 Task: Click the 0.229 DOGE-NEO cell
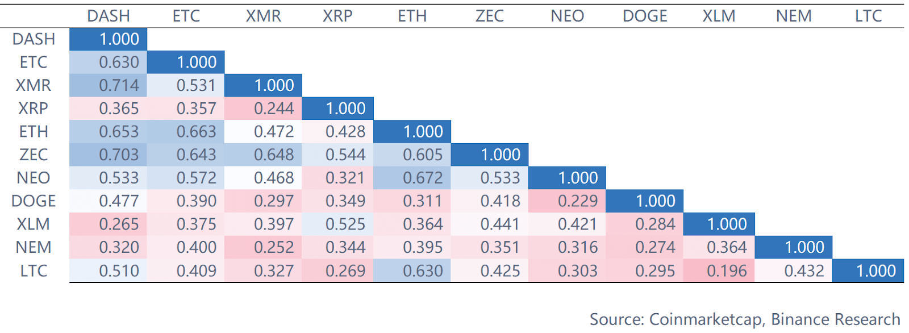(x=578, y=201)
